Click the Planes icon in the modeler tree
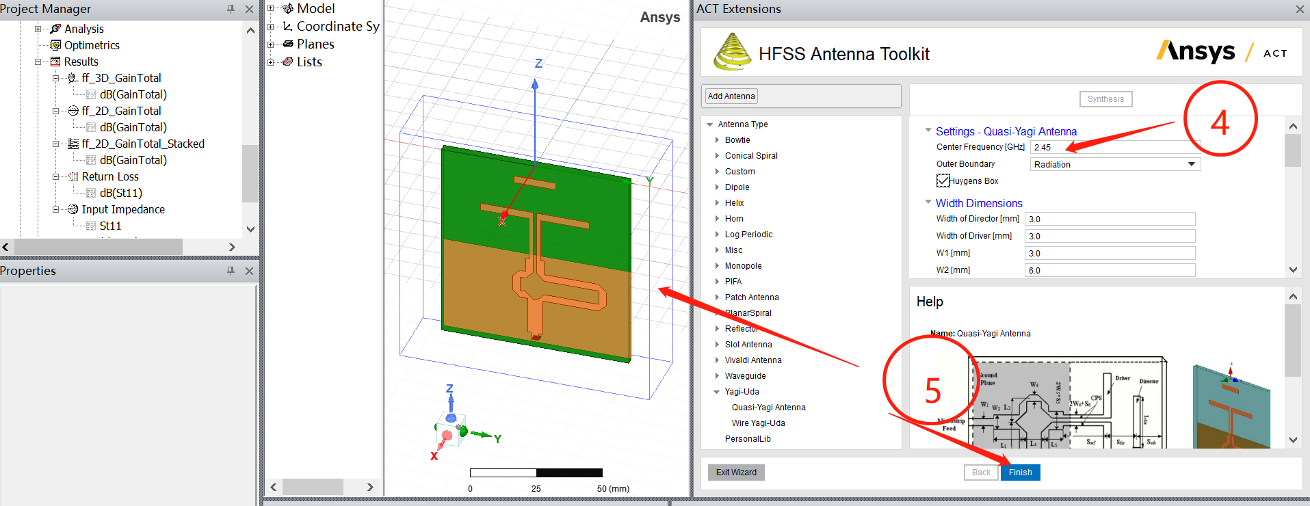This screenshot has width=1310, height=506. click(x=288, y=44)
